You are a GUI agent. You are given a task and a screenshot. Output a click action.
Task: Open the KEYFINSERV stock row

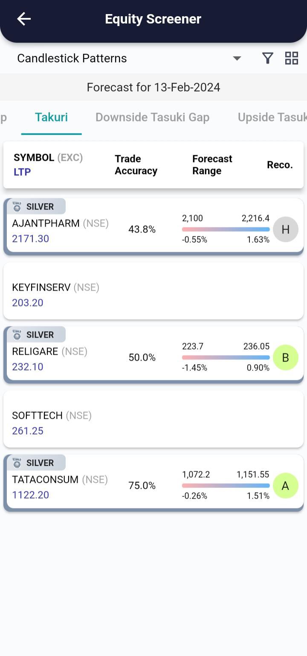153,294
